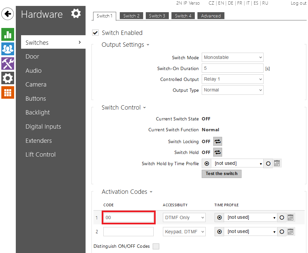Toggle the Switch Hold arrows icon

click(218, 152)
